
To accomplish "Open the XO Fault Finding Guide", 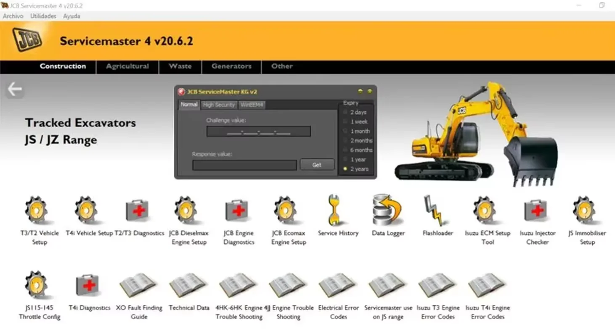I will click(x=138, y=286).
